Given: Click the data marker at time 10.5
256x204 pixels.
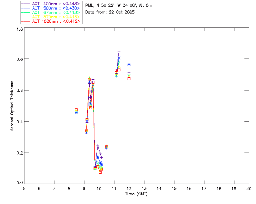Looking at the screenshot, I should pos(106,147).
